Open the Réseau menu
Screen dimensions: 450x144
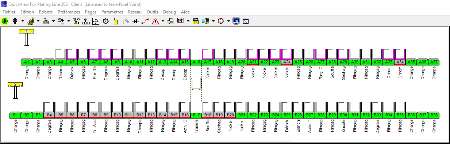135,12
